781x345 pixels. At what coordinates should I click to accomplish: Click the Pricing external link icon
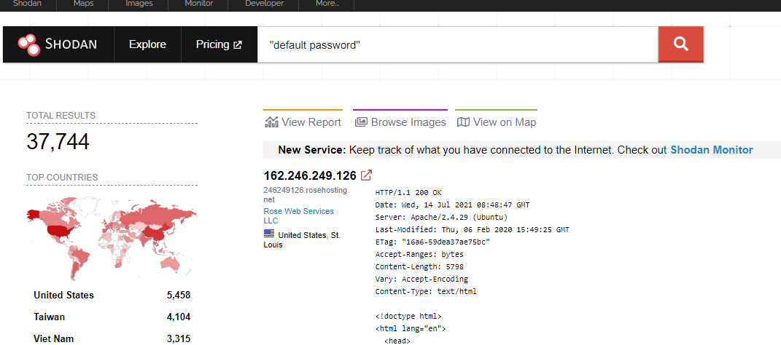[238, 45]
